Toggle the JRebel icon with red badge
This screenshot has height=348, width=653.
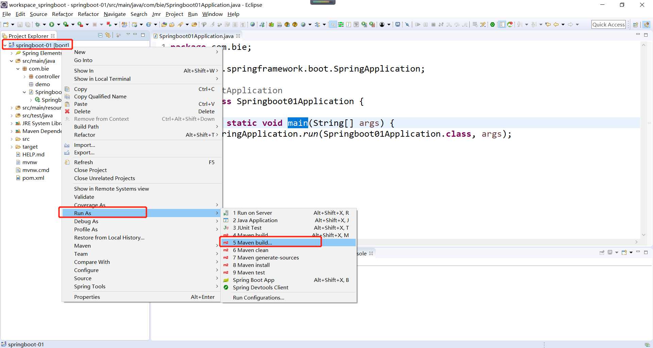coord(510,24)
